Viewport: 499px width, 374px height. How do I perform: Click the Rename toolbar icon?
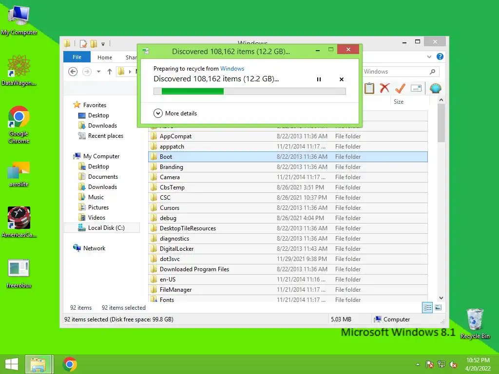coord(416,88)
